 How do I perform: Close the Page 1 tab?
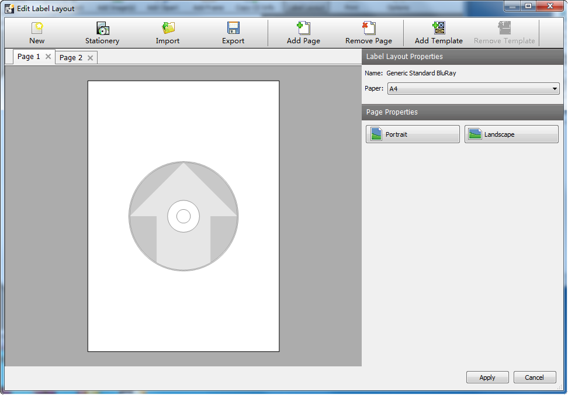point(48,57)
